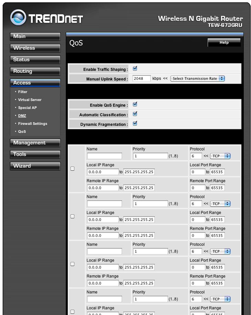Uncheck Automatic Classification option

point(135,114)
